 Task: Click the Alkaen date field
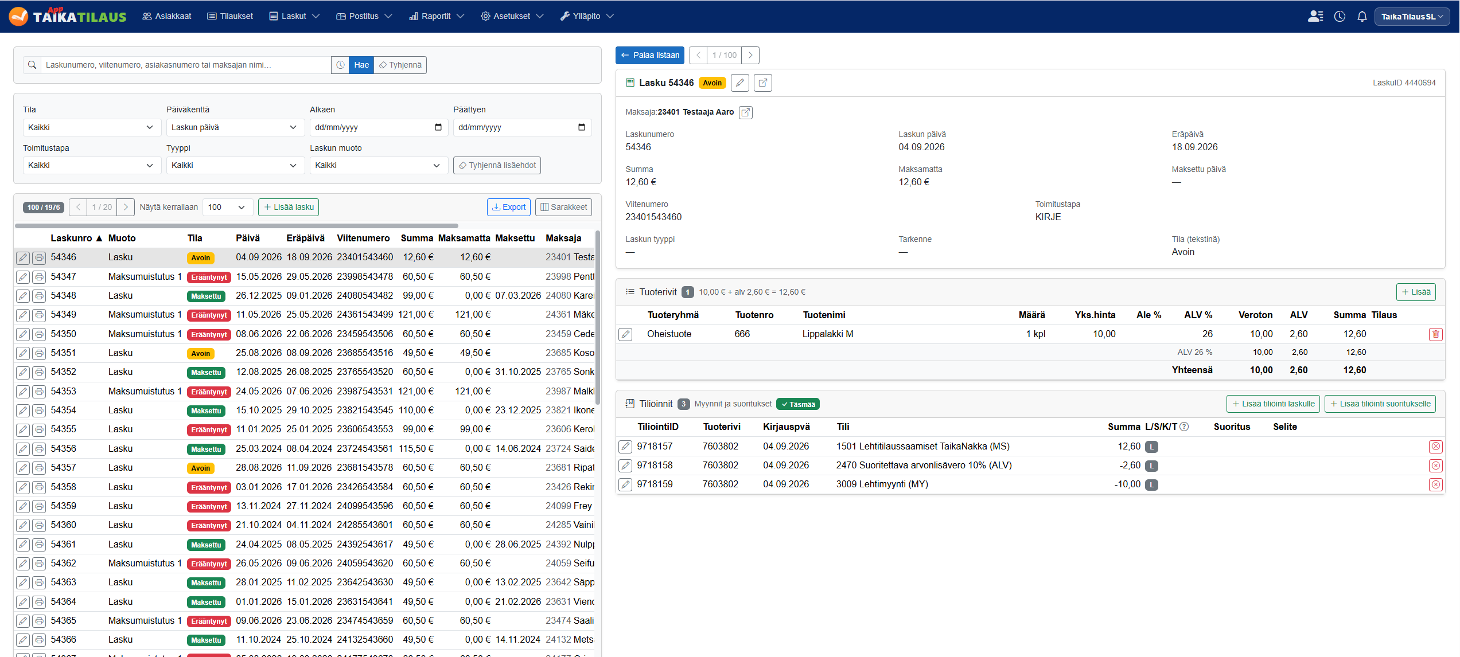click(x=379, y=127)
